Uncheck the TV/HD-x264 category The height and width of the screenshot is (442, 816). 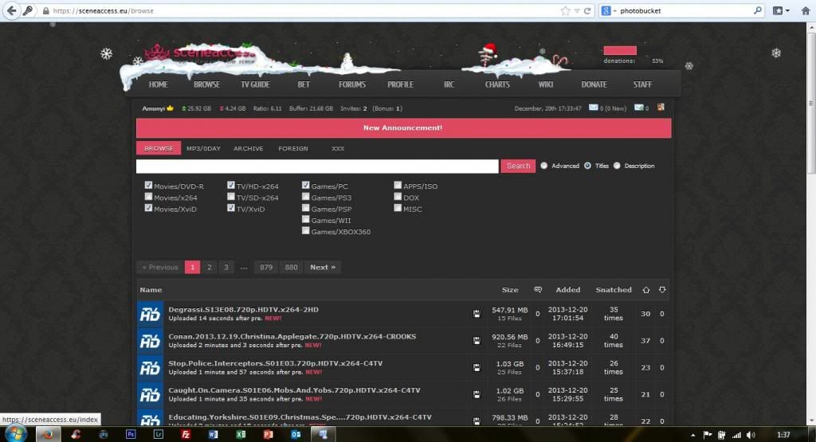[x=231, y=185]
